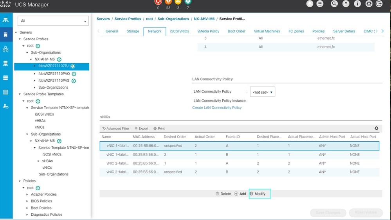Collapse the Service Profiles node
This screenshot has width=391, height=220.
click(20, 39)
